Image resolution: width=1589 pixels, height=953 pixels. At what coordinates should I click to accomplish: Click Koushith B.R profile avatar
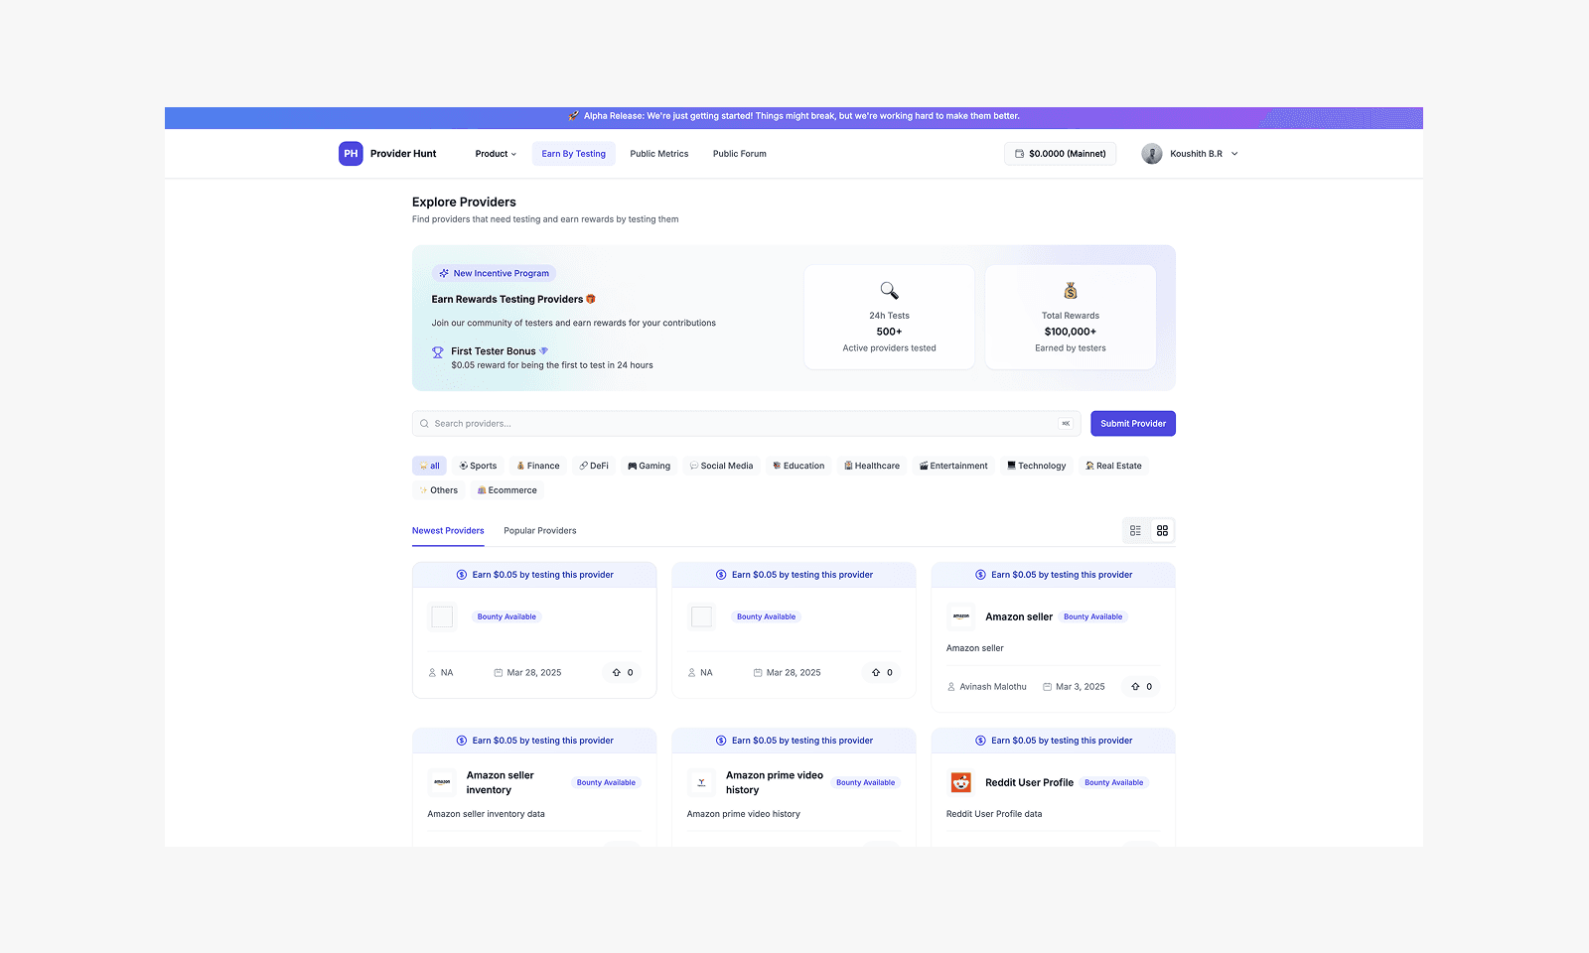click(x=1152, y=154)
